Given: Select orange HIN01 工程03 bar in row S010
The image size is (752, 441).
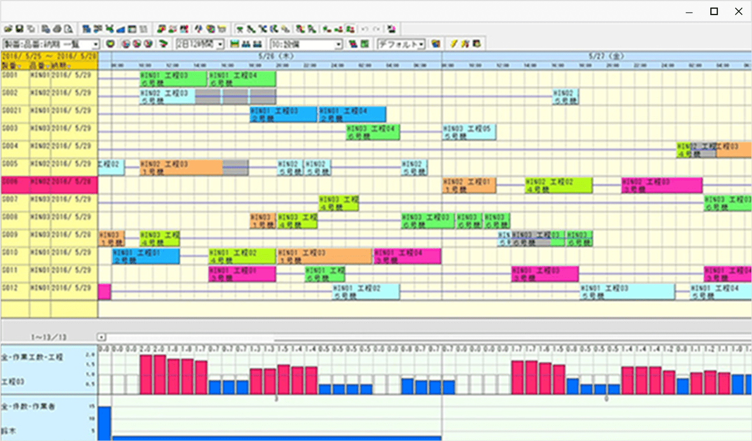Looking at the screenshot, I should pyautogui.click(x=324, y=256).
